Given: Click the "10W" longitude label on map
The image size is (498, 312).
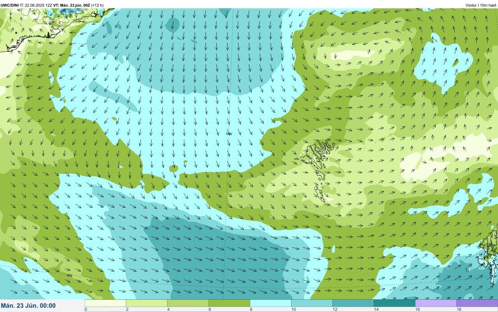Looking at the screenshot, I should pos(229,134).
